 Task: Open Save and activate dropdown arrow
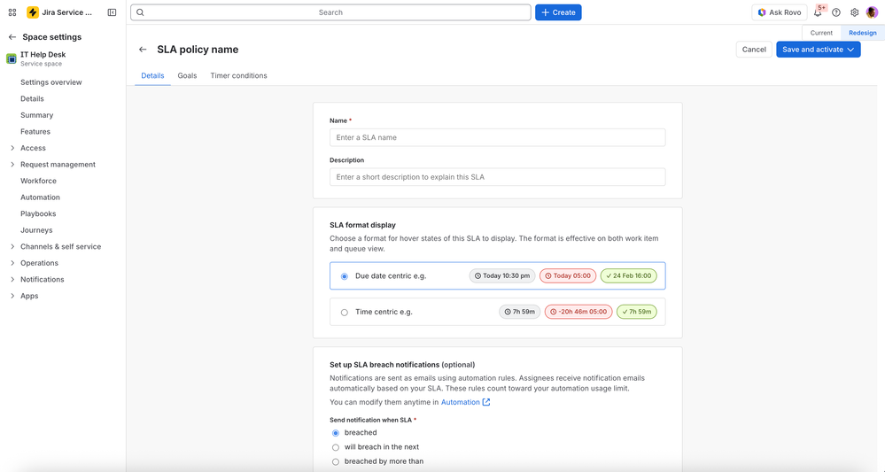850,50
